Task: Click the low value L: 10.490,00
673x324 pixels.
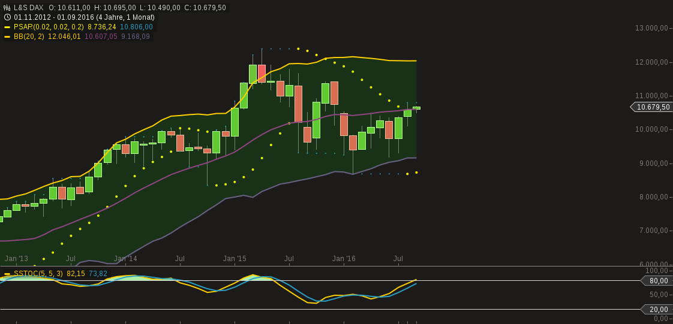Action: (160, 8)
